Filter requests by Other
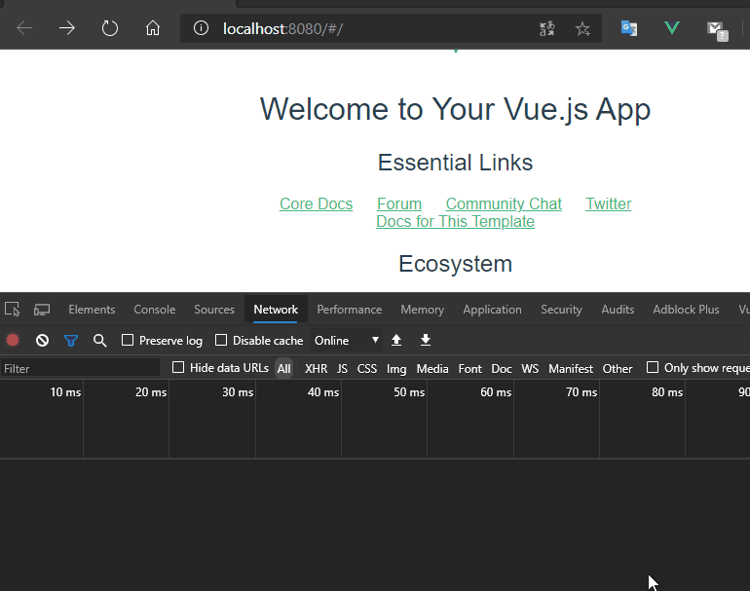 618,369
